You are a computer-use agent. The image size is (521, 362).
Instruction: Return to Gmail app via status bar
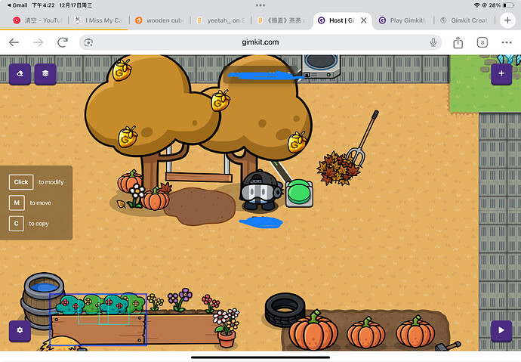point(15,5)
